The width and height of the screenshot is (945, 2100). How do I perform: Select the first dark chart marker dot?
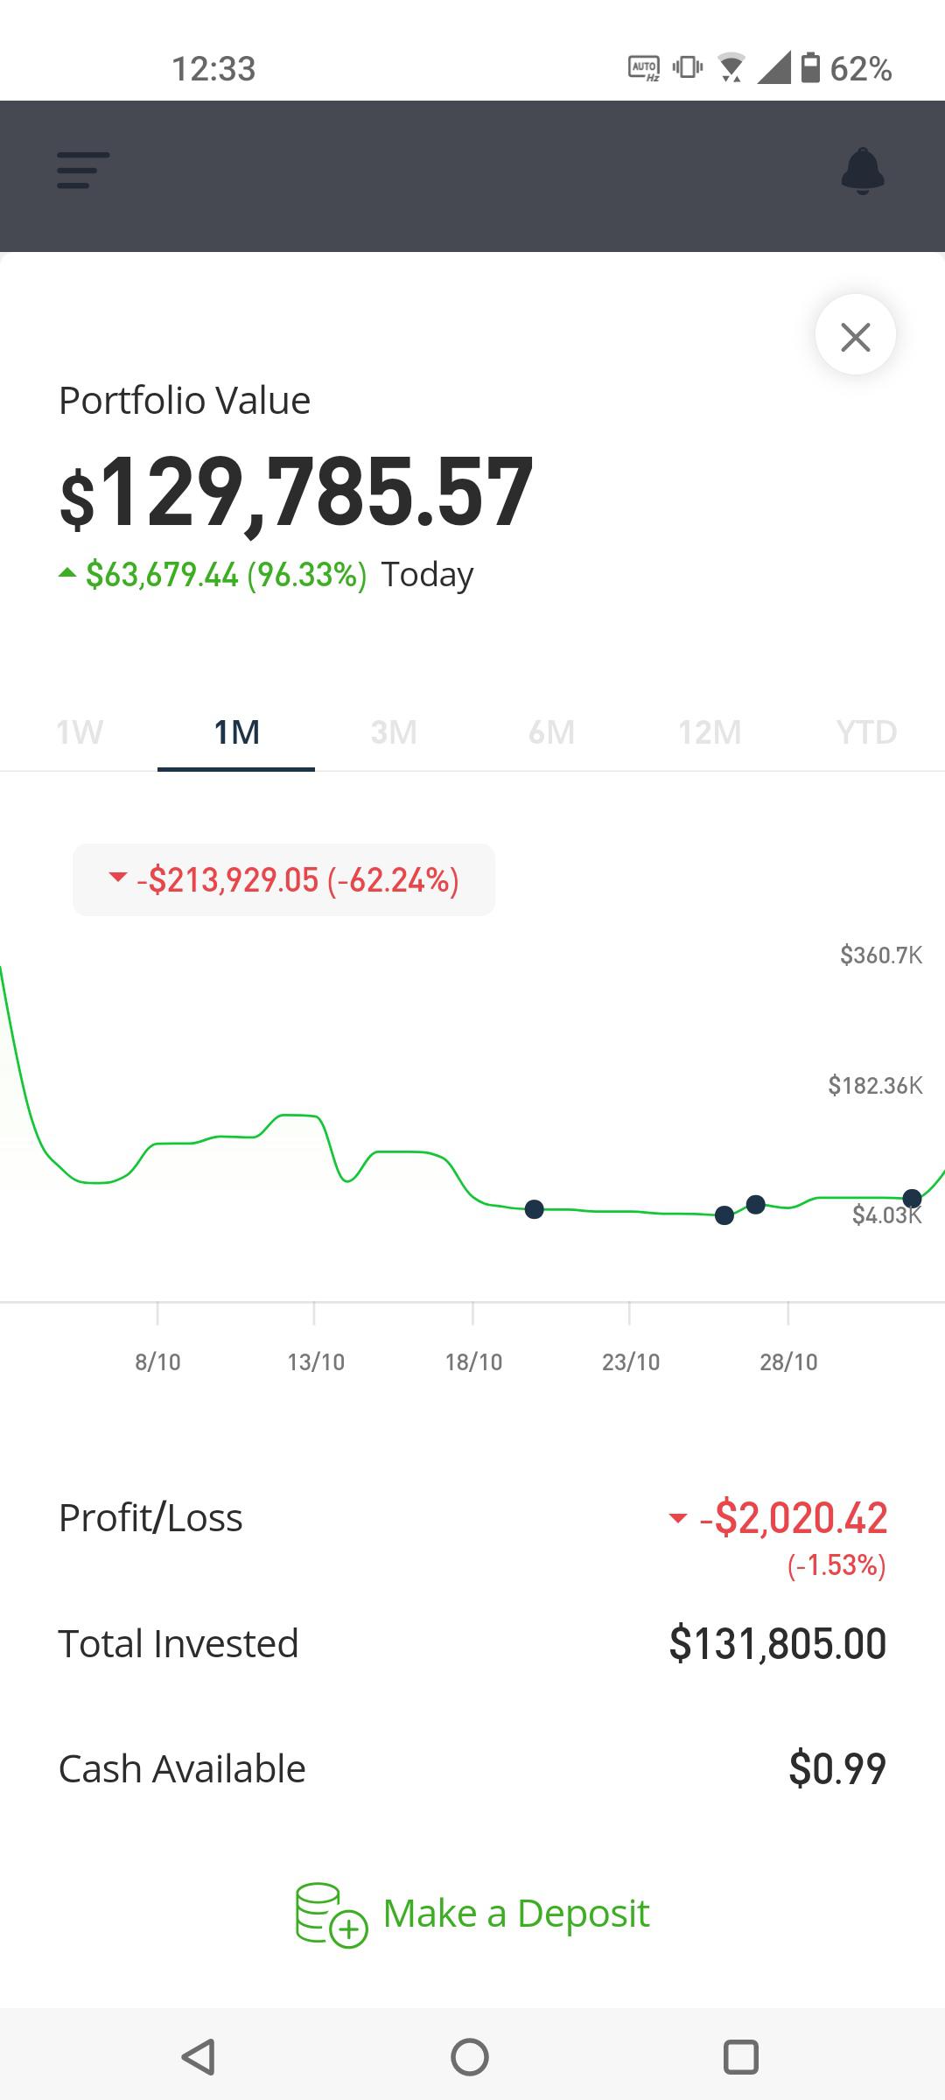[x=534, y=1209]
